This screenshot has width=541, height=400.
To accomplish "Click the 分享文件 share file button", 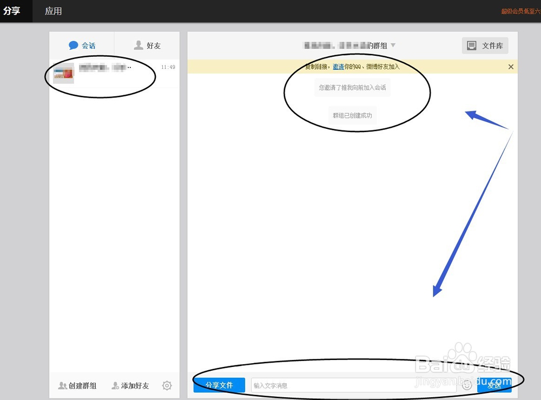I will [x=219, y=385].
